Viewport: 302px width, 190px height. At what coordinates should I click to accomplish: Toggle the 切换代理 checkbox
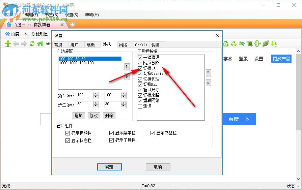140,79
